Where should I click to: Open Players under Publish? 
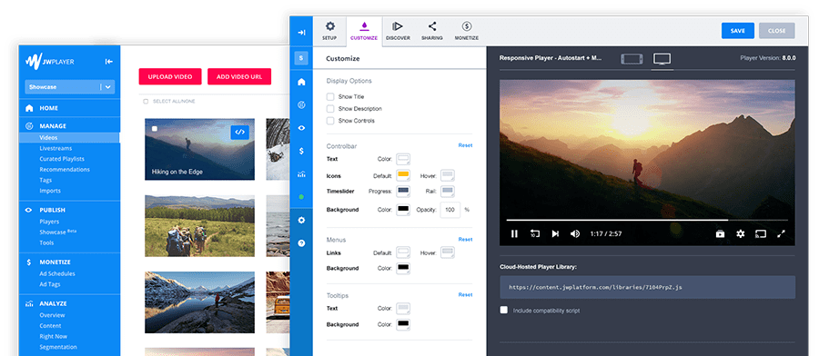pos(50,222)
